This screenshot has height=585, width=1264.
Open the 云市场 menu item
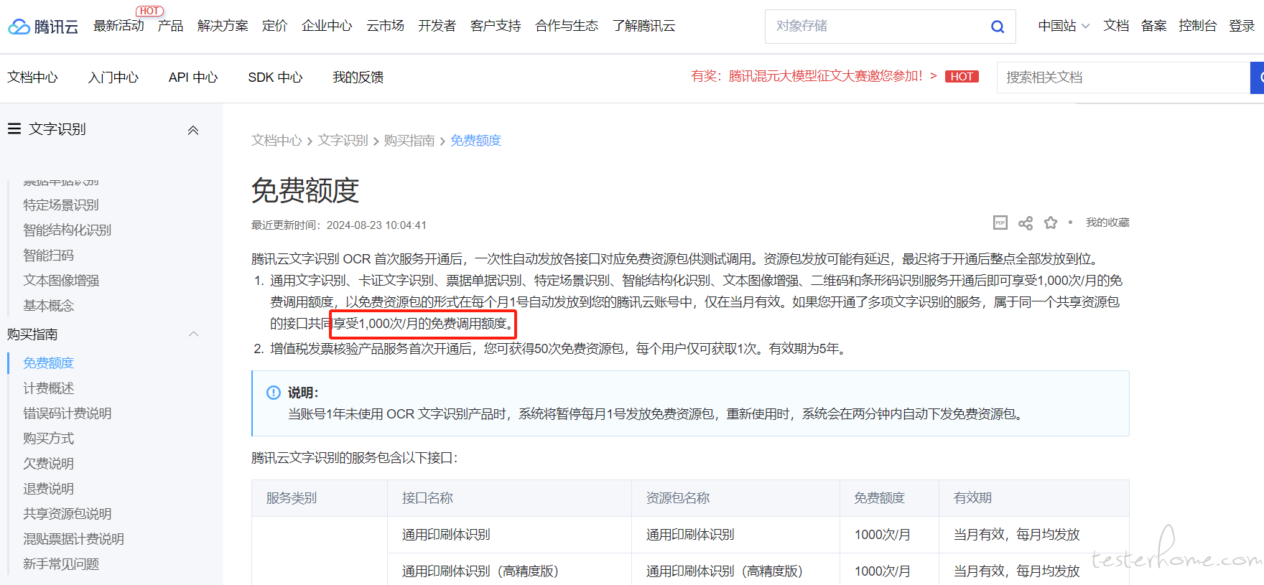pos(385,26)
